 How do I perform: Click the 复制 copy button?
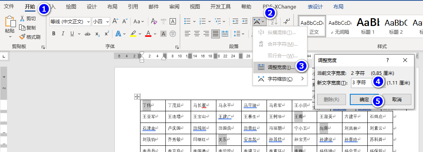click(x=27, y=28)
